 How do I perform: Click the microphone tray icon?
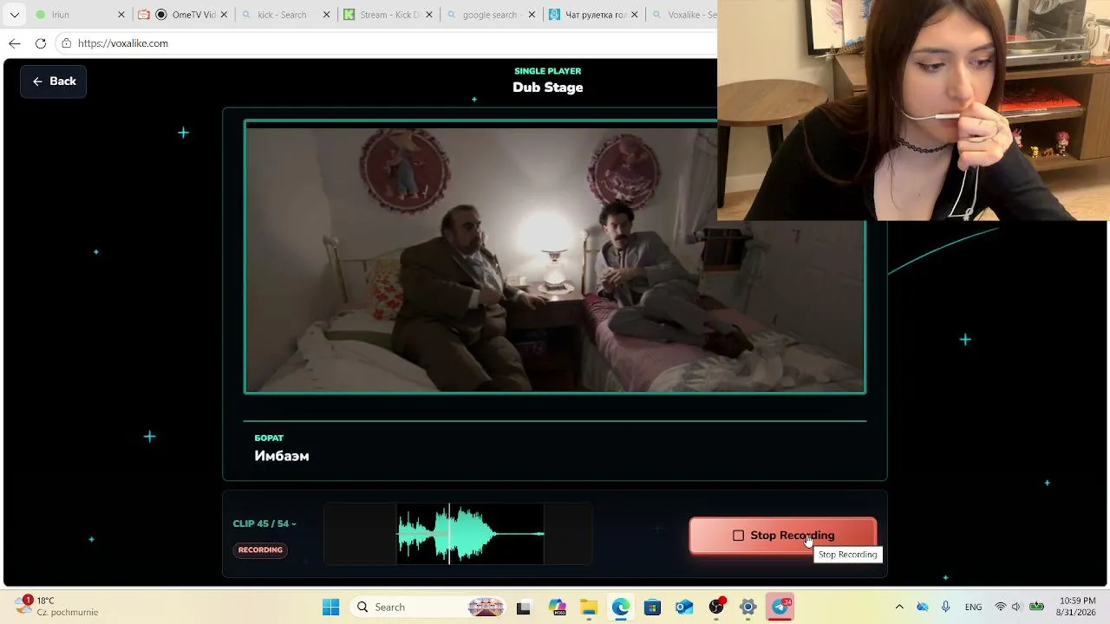point(946,607)
